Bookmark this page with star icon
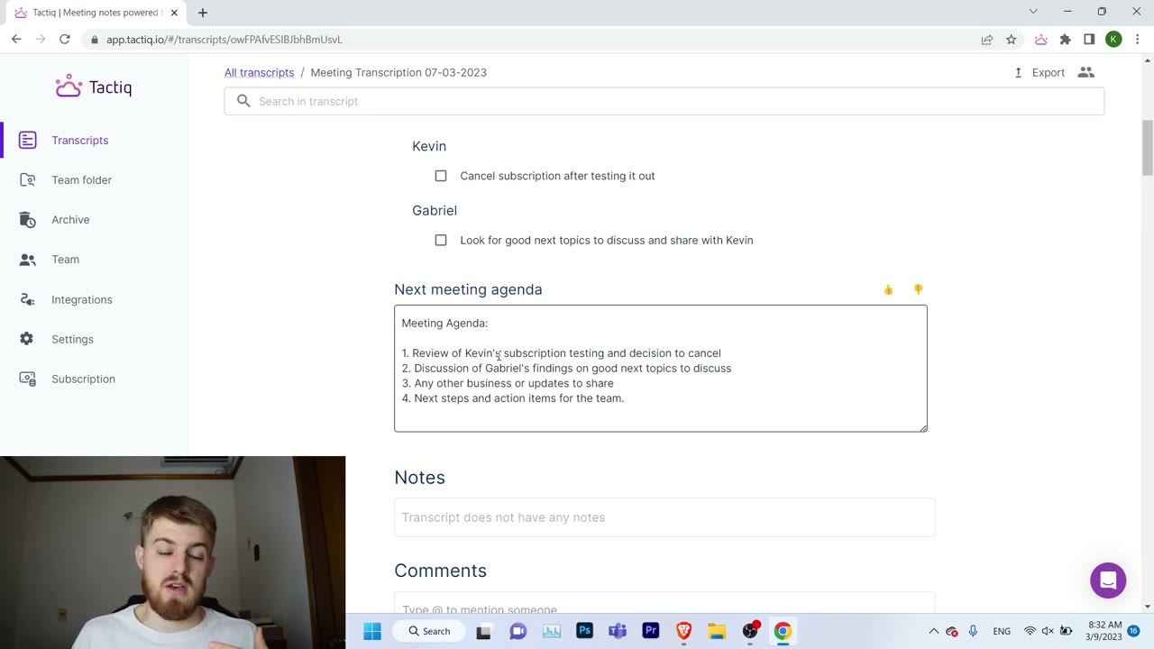 click(x=1012, y=39)
